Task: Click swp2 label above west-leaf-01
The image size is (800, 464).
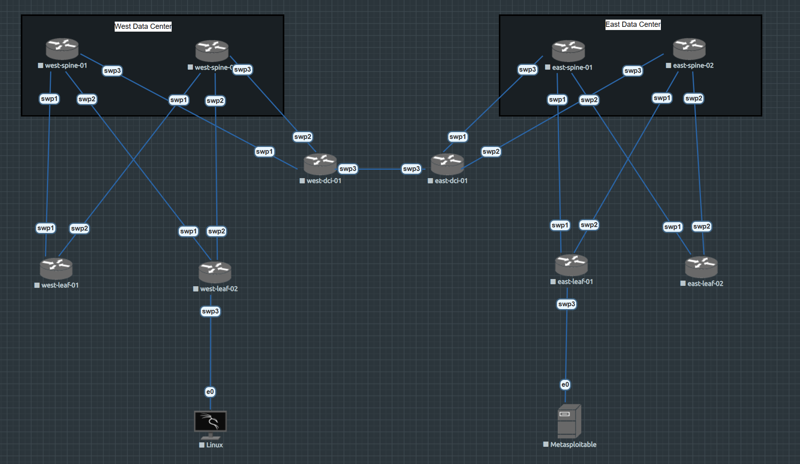Action: tap(79, 228)
